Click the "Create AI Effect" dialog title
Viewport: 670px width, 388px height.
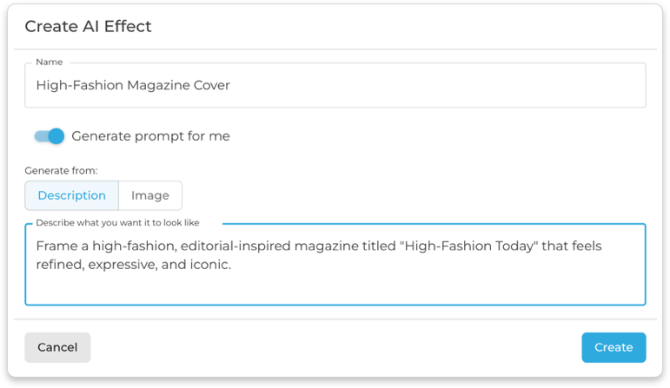pos(88,26)
